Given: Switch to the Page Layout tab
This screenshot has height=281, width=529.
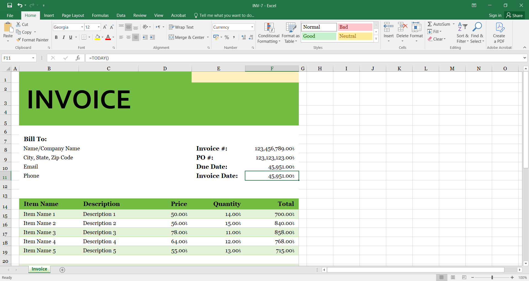Looking at the screenshot, I should [73, 15].
